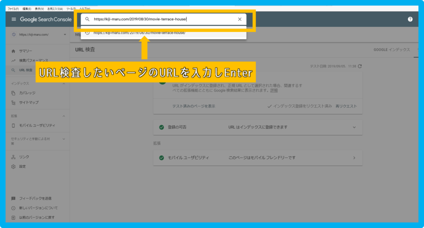Focus the URL inspection input field
The width and height of the screenshot is (424, 228).
point(163,19)
